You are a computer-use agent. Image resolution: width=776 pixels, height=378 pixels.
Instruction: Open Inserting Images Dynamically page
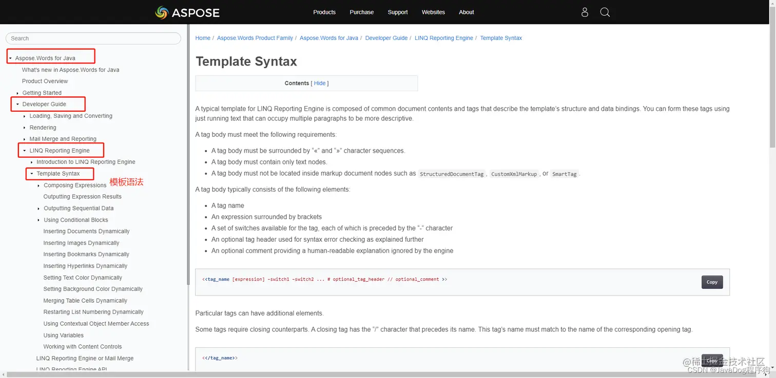tap(81, 243)
